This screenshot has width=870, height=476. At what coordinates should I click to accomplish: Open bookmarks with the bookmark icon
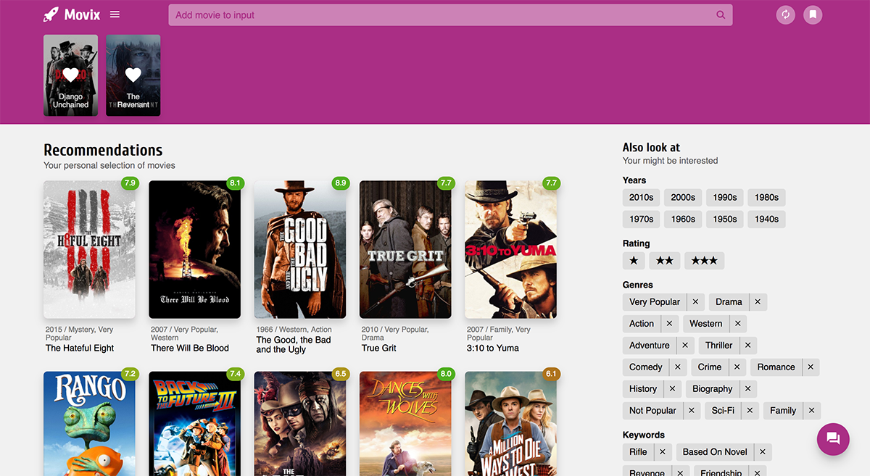pos(813,14)
